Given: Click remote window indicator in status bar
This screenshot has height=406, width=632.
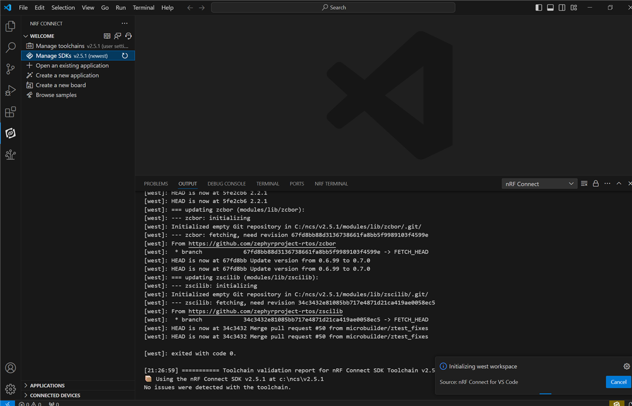Looking at the screenshot, I should (x=7, y=404).
